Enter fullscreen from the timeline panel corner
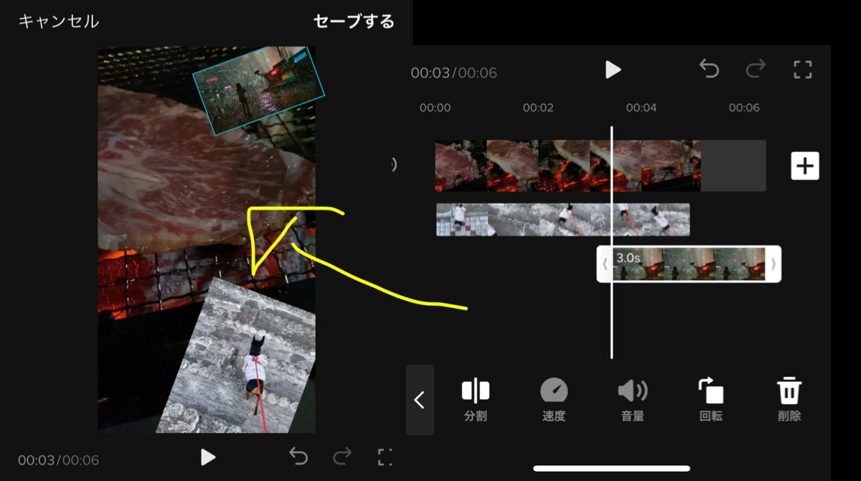861x481 pixels. [x=801, y=69]
